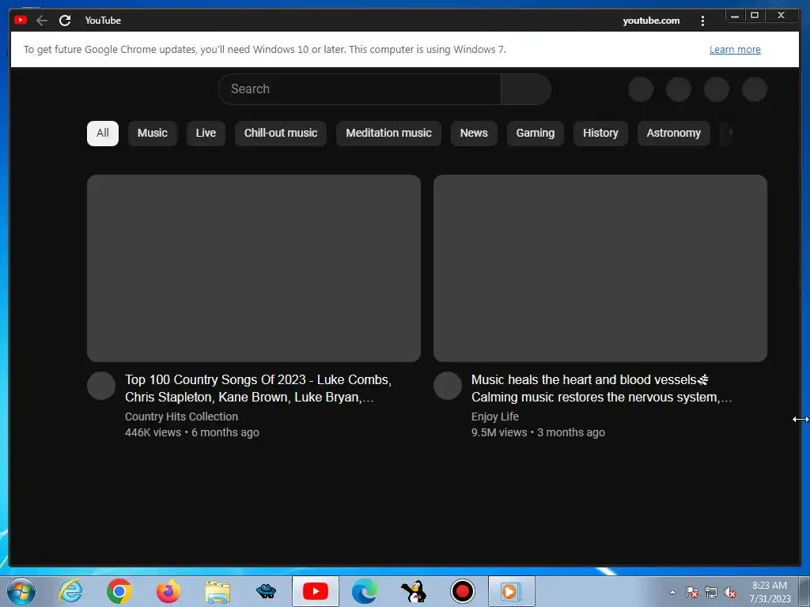Open the flying saucer taskbar app
Image resolution: width=810 pixels, height=607 pixels.
[266, 591]
